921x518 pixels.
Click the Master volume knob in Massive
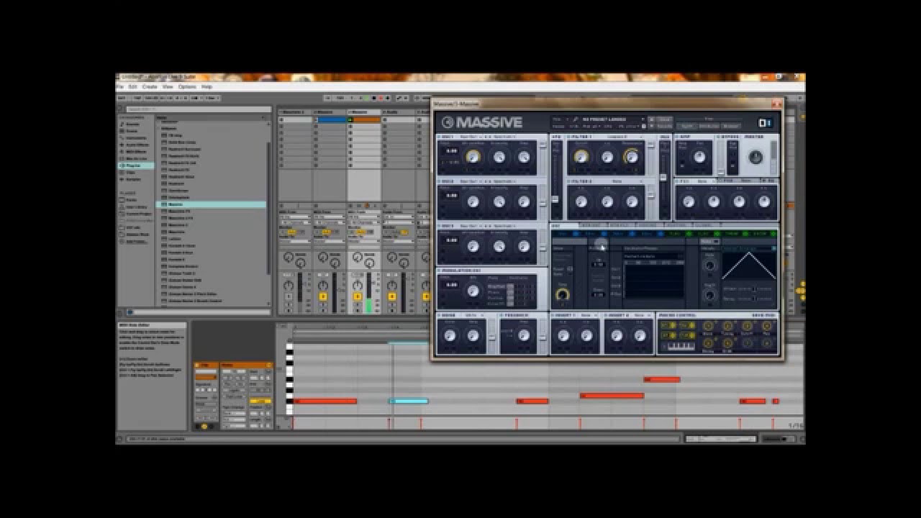pos(756,157)
